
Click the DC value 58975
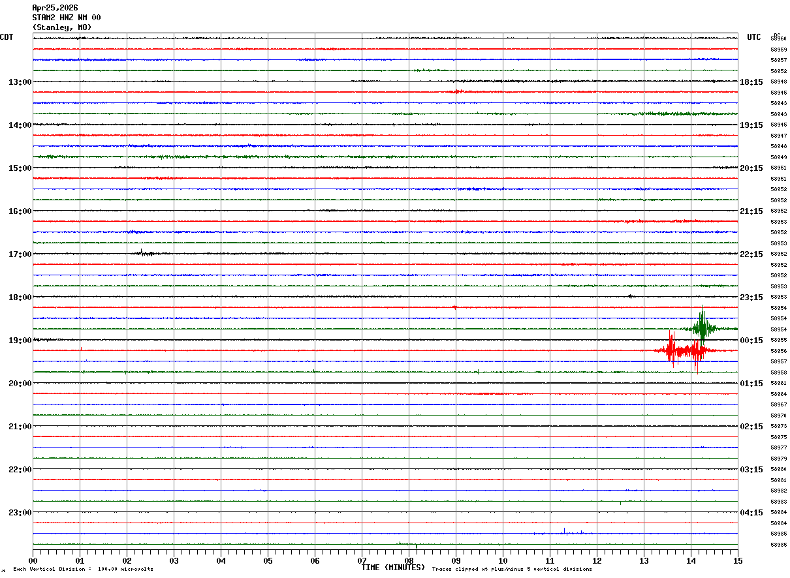(778, 437)
